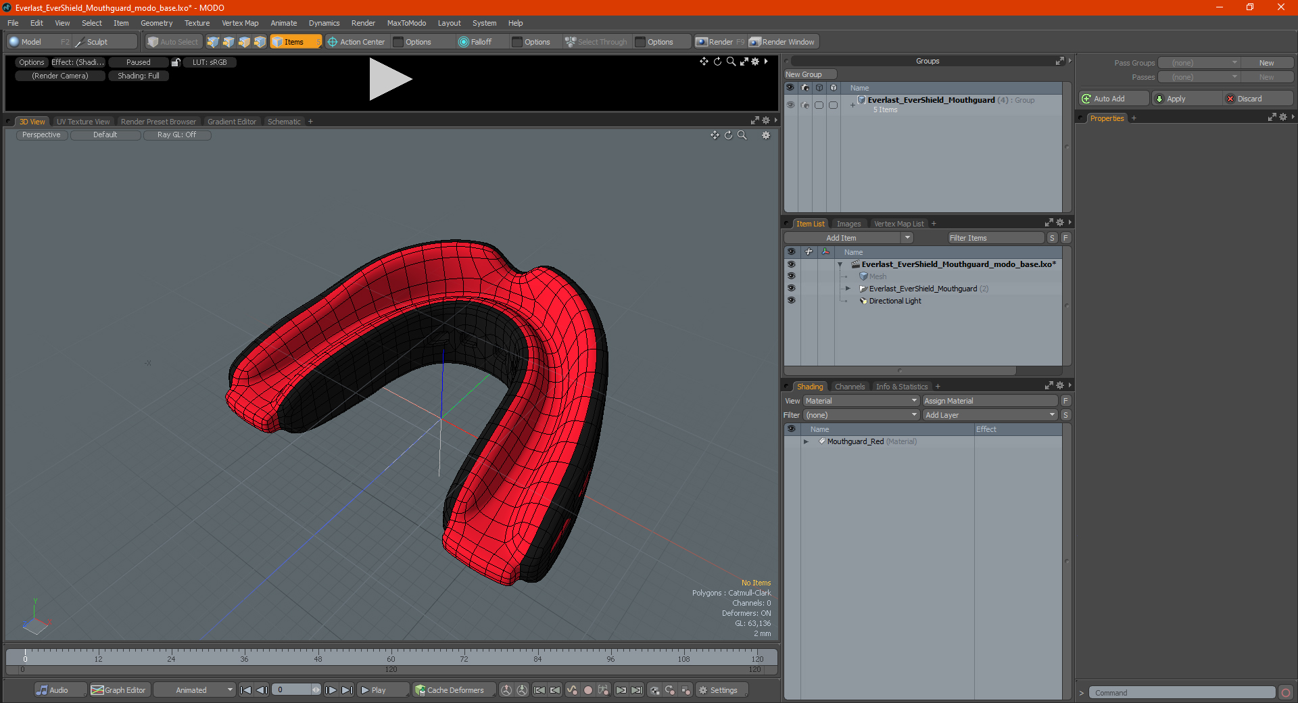Open the Channels tab
Screen dimensions: 1298x703
850,387
